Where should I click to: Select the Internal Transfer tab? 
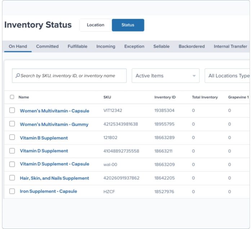point(230,47)
